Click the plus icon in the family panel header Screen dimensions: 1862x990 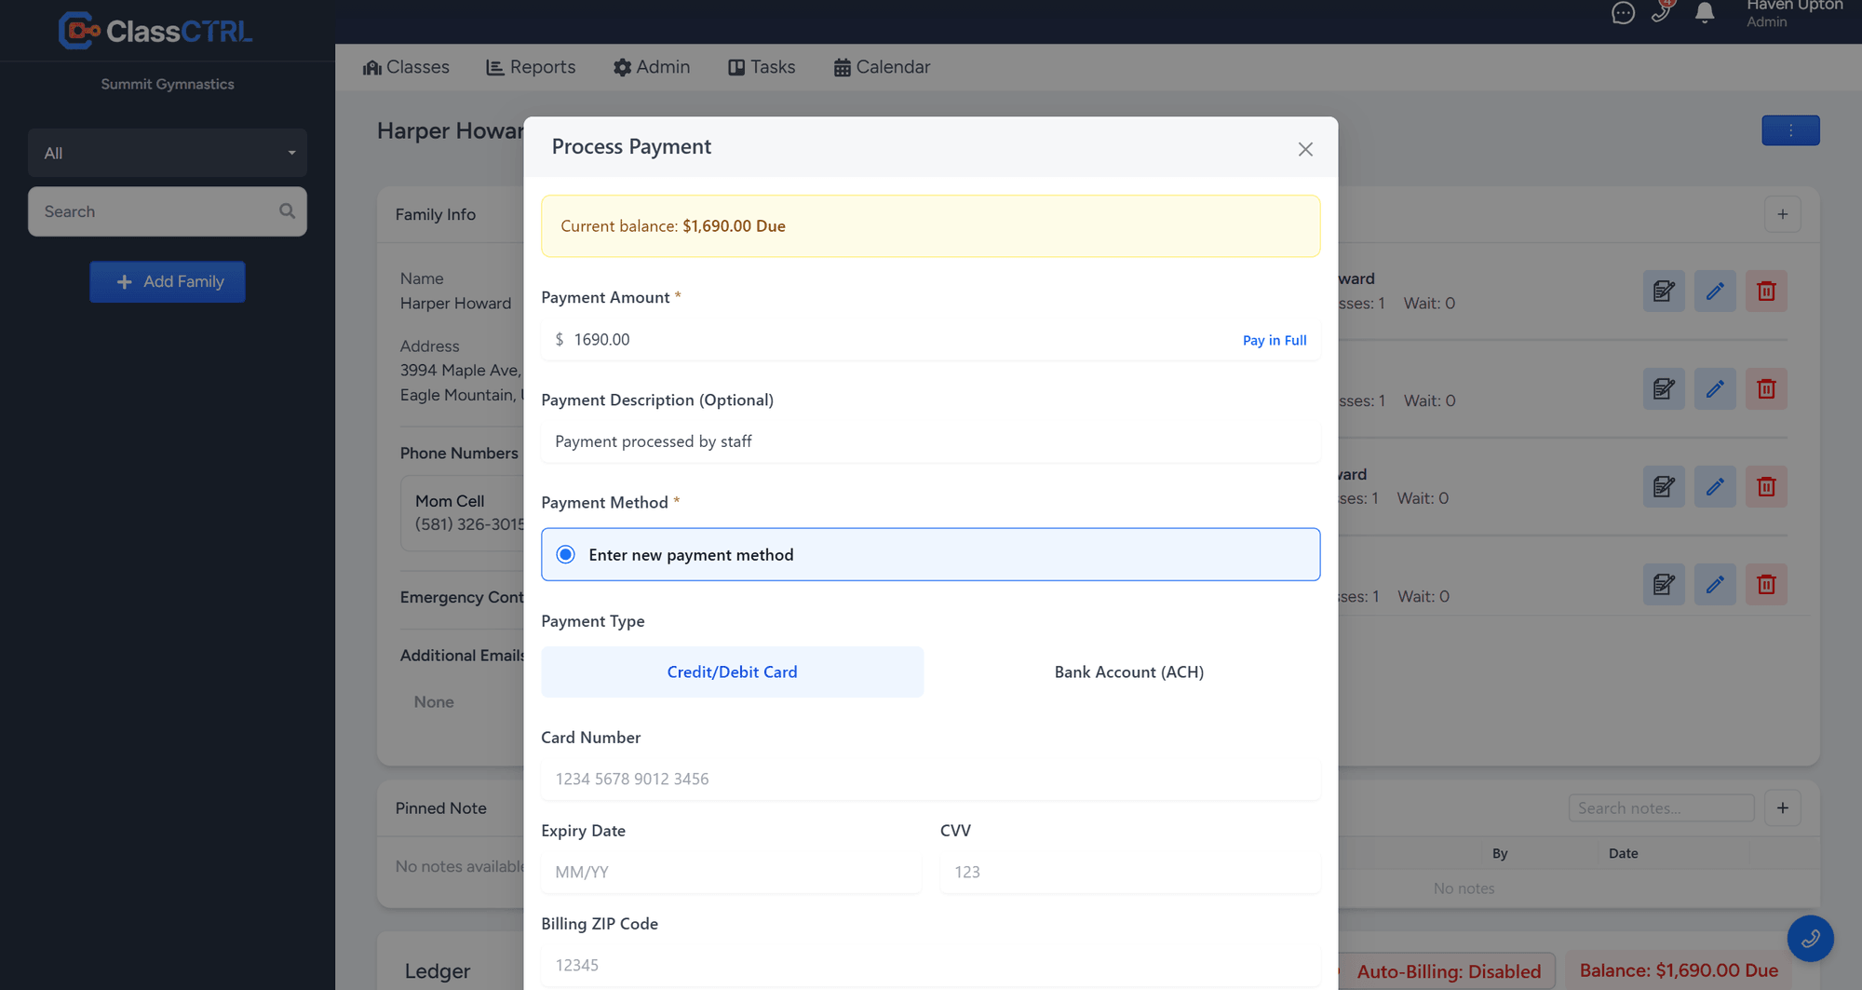[1782, 214]
